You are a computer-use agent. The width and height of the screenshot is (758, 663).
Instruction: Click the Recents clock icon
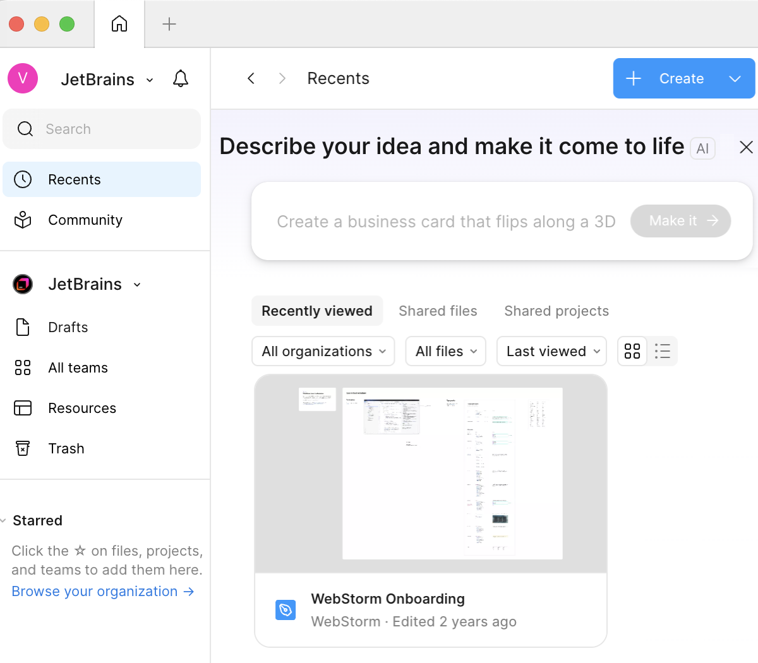[23, 179]
